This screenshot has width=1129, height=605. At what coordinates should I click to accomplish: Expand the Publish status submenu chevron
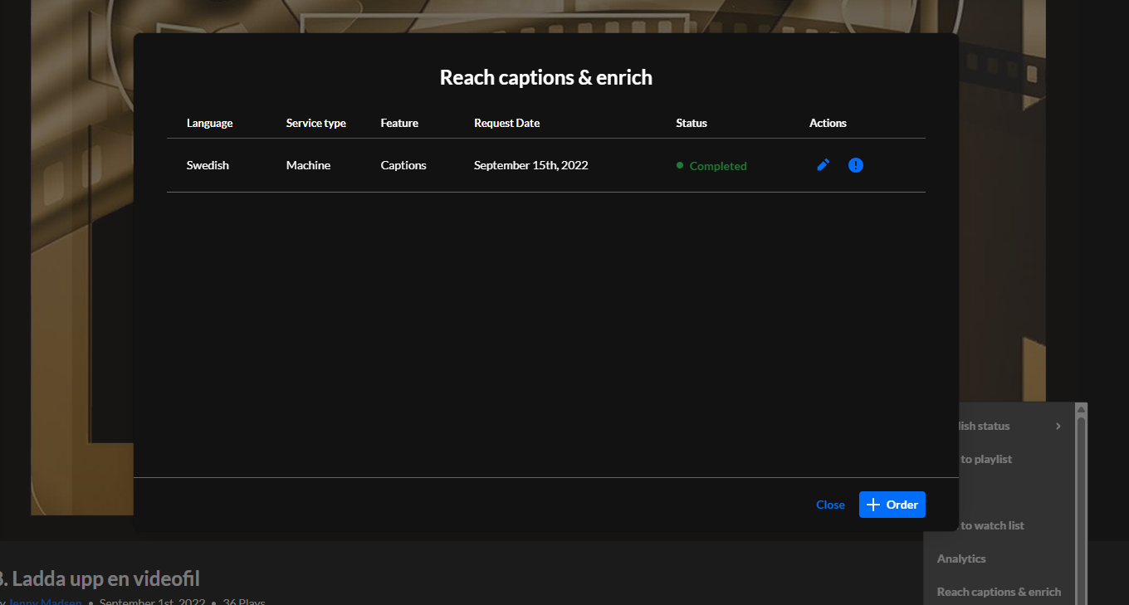tap(1058, 426)
